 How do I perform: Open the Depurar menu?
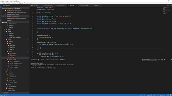(21, 3)
